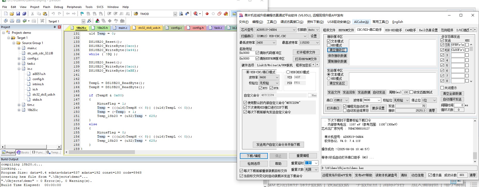Click the Kill all breakpoints icon
The image size is (479, 187).
coord(226,14)
